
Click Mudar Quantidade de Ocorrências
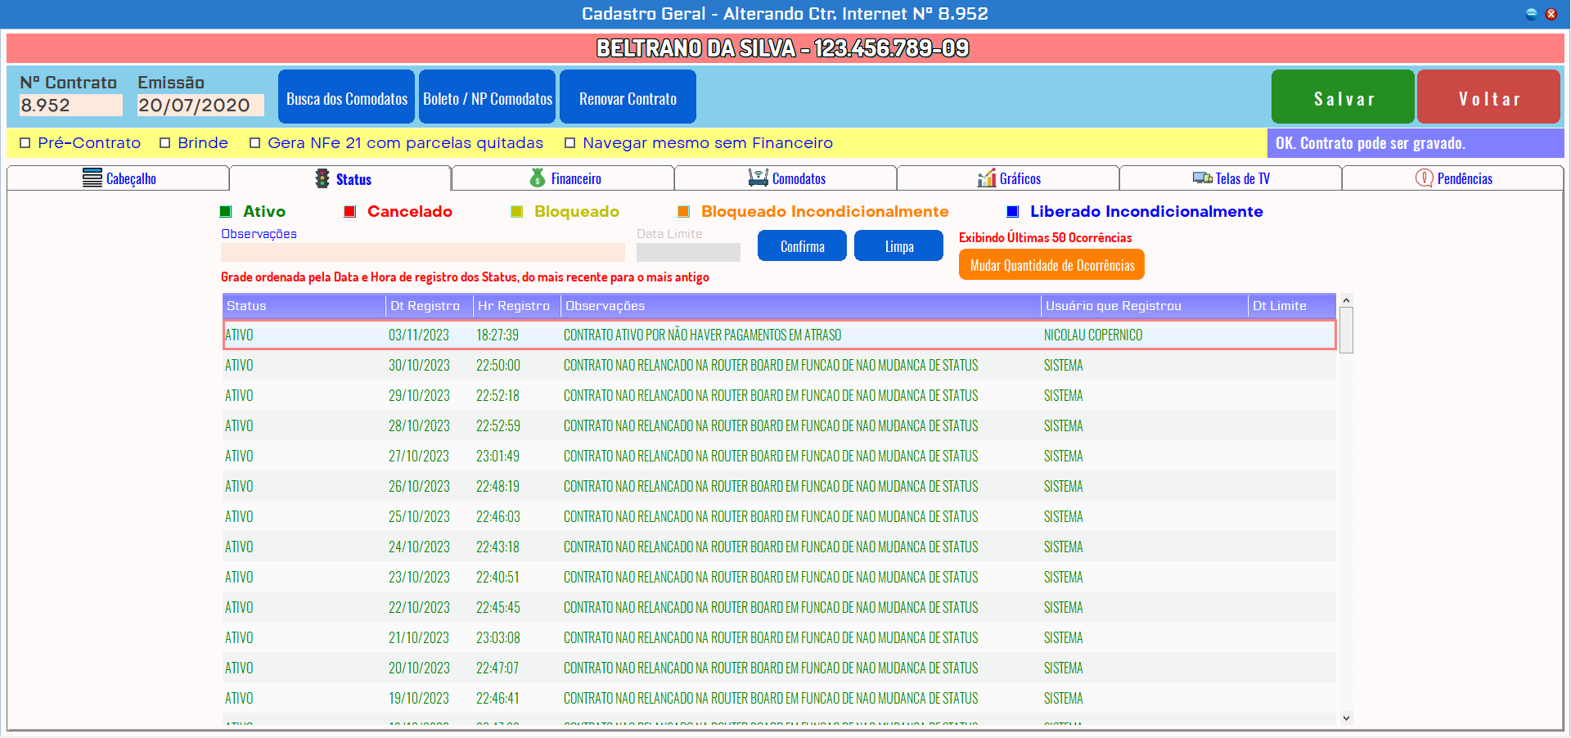(x=1051, y=265)
